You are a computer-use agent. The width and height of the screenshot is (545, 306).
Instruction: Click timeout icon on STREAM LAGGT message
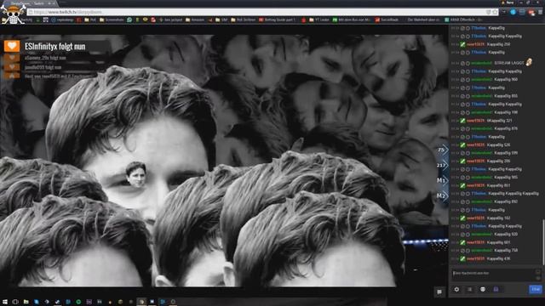point(468,64)
